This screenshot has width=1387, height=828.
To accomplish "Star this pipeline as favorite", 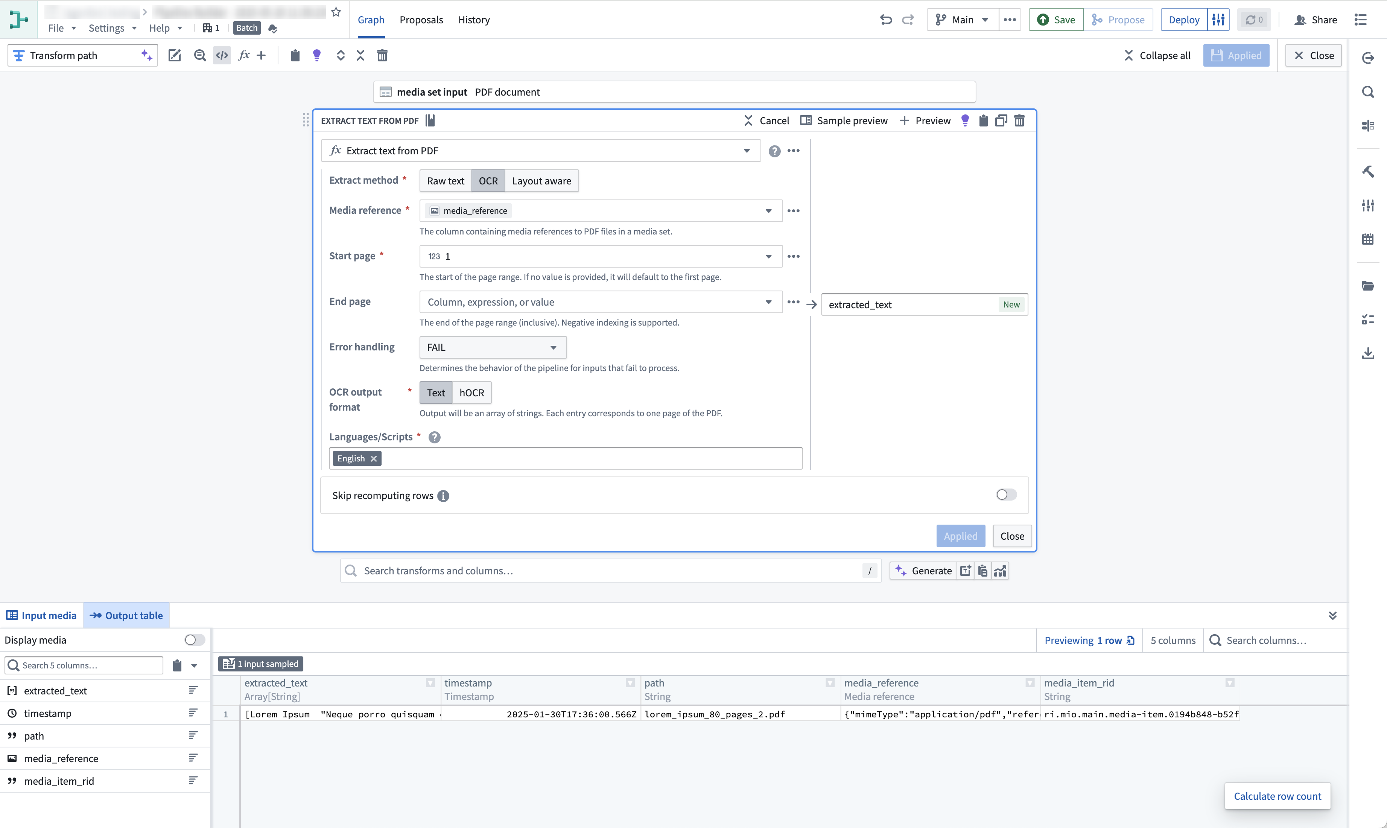I will 336,12.
